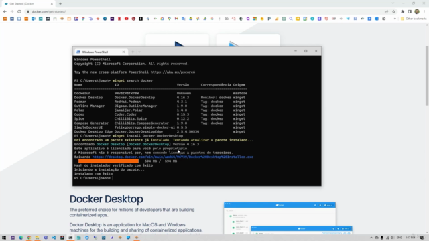Go back using browser back arrow
The height and width of the screenshot is (241, 429).
coord(5,12)
